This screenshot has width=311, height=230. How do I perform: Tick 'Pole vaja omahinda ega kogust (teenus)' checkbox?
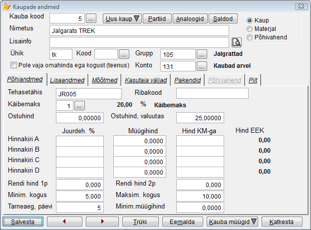[x=13, y=65]
